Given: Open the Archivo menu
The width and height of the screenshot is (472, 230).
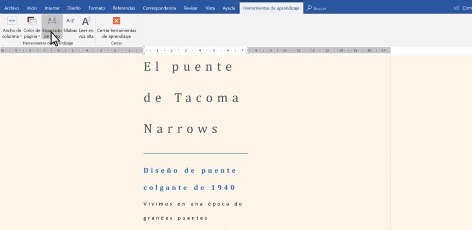Looking at the screenshot, I should click(x=11, y=8).
